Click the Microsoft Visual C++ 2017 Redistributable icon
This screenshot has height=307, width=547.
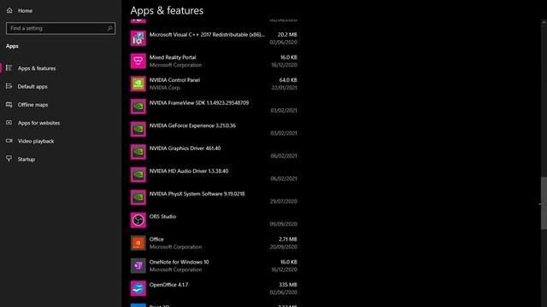tap(138, 38)
